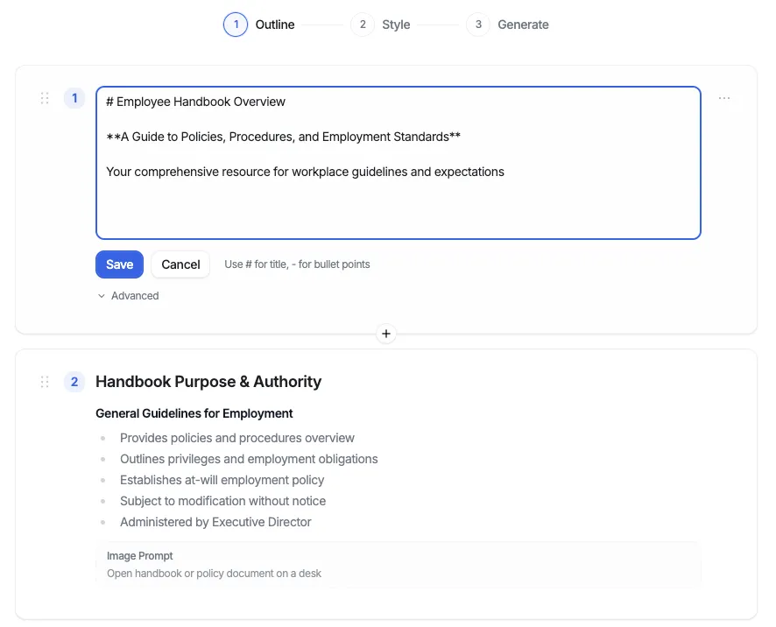
Task: Select the Outline step label
Action: (x=274, y=25)
